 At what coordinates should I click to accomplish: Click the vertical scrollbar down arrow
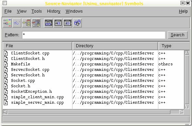(x=187, y=106)
